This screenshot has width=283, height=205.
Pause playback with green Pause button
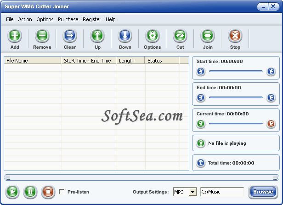click(30, 192)
